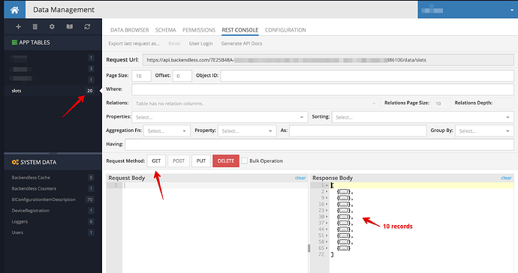Switch to the Configuration tab

[x=285, y=30]
